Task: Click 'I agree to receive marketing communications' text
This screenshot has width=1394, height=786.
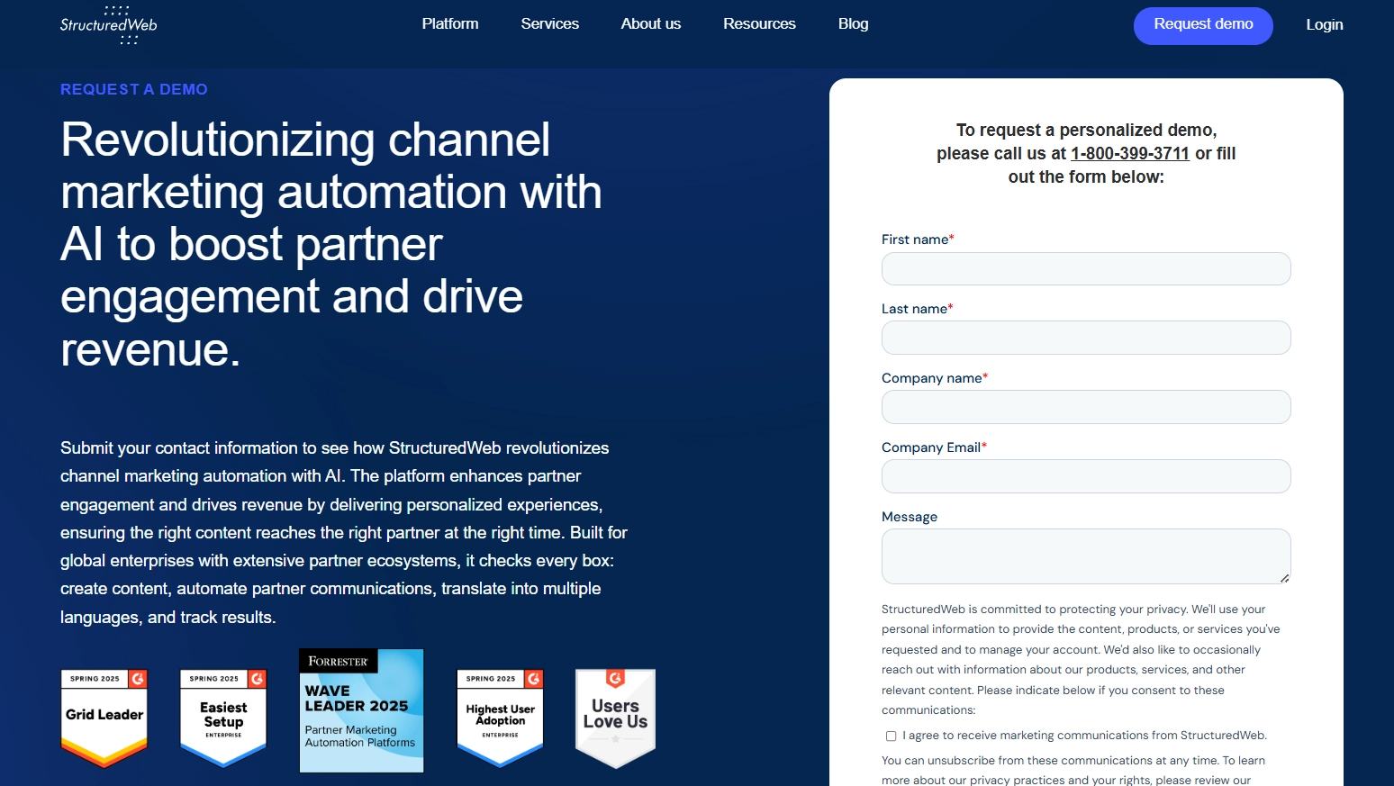Action: [1085, 736]
